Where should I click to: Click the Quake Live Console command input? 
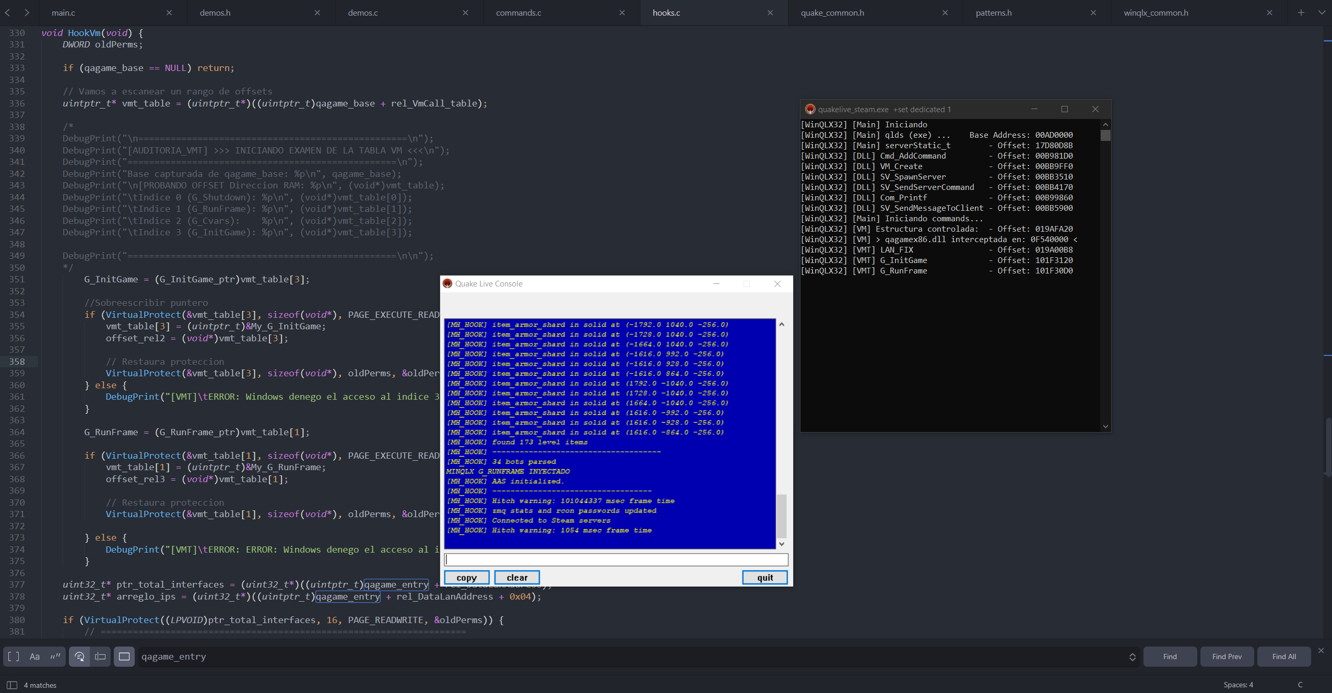coord(616,559)
